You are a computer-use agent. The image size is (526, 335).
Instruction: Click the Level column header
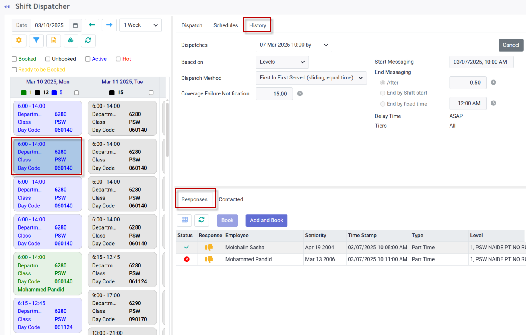coord(497,236)
